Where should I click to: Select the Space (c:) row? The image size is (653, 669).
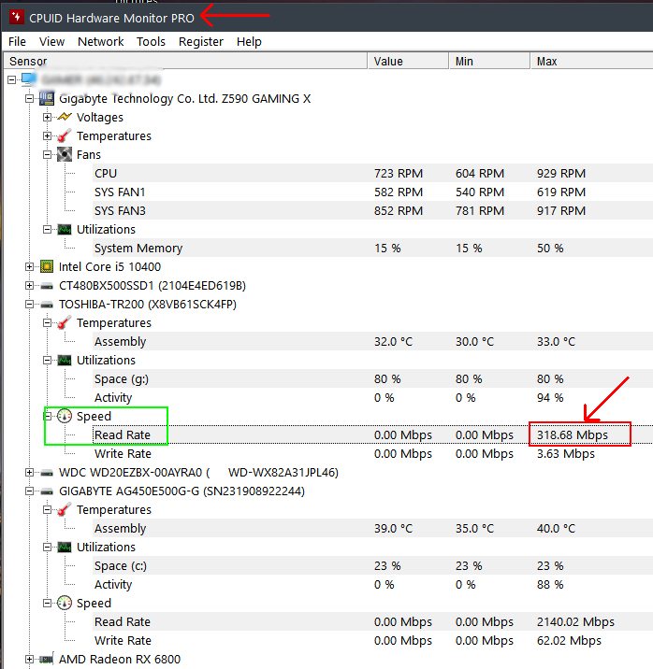[372, 565]
